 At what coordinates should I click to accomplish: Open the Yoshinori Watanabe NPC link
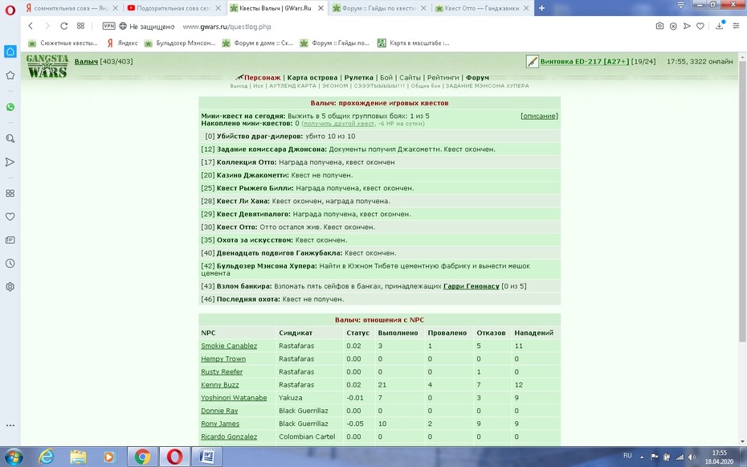(x=234, y=397)
